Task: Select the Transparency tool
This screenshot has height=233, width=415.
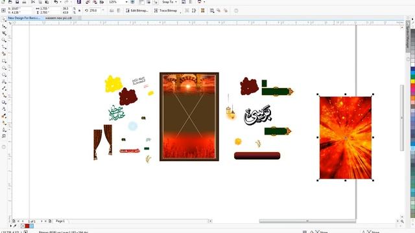Action: (x=4, y=109)
